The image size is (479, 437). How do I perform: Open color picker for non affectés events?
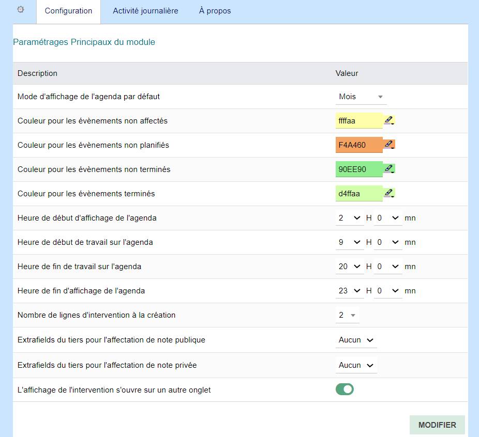[x=389, y=121]
